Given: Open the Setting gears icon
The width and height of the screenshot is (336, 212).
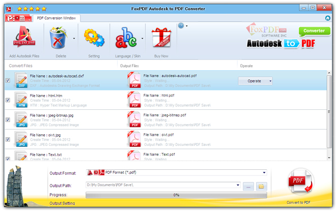Looking at the screenshot, I should 94,38.
